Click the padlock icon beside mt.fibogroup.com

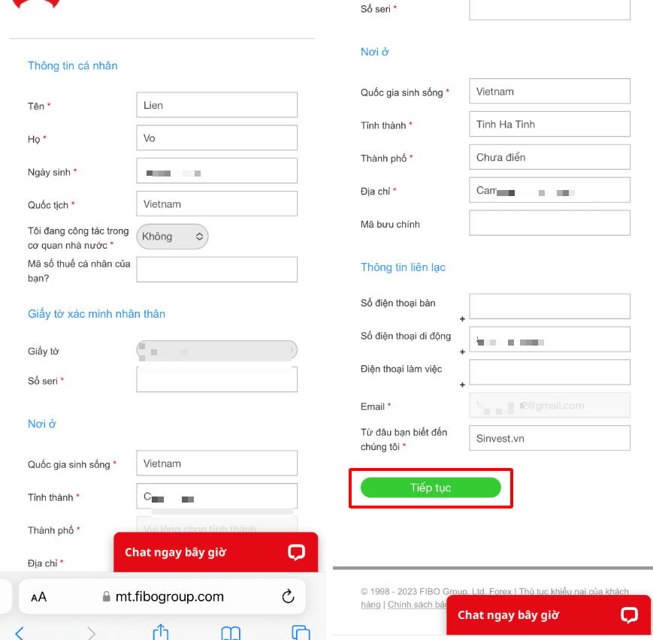[x=106, y=596]
